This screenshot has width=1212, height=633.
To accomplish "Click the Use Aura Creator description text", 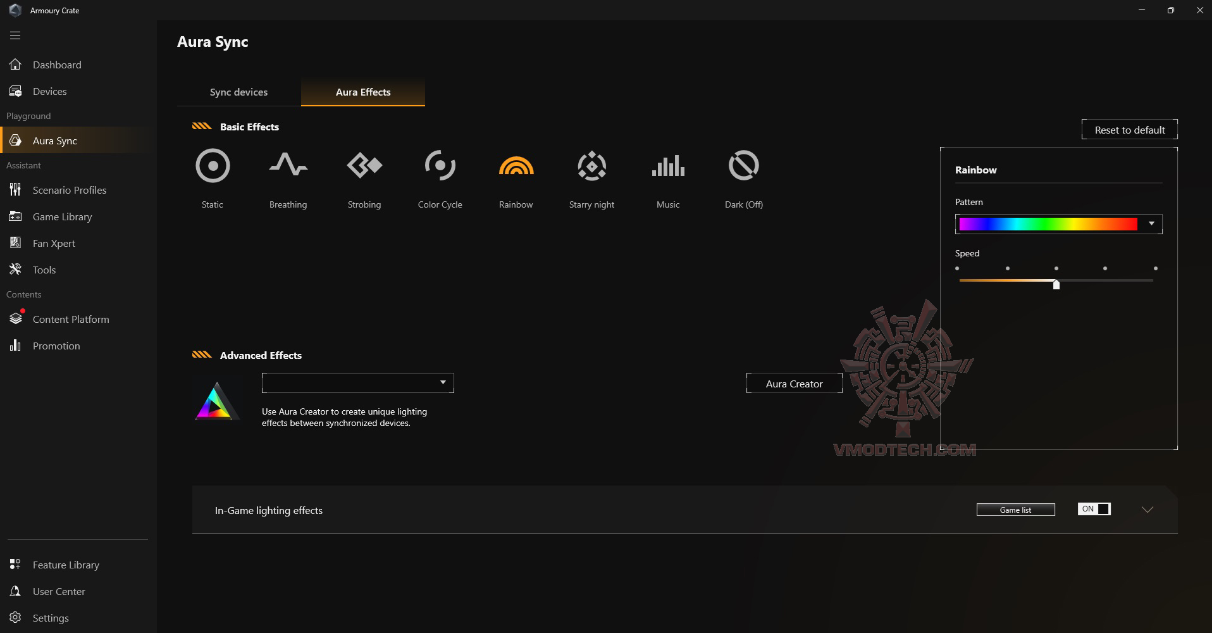I will point(345,417).
